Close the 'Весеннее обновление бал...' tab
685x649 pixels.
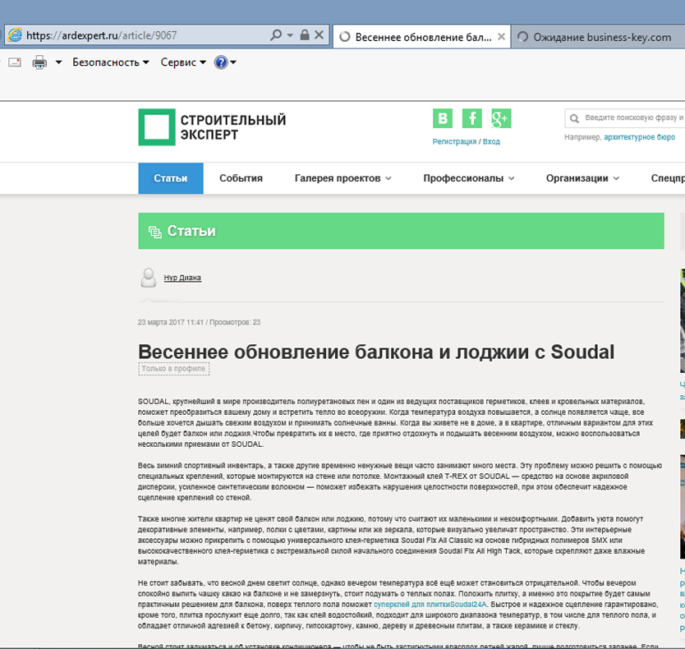[502, 37]
